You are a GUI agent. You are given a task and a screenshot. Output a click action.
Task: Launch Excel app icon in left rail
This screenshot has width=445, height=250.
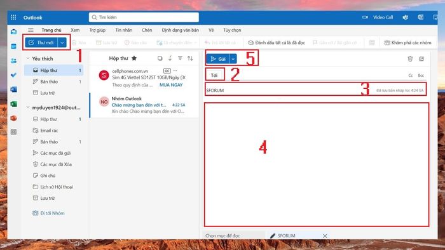(13, 104)
